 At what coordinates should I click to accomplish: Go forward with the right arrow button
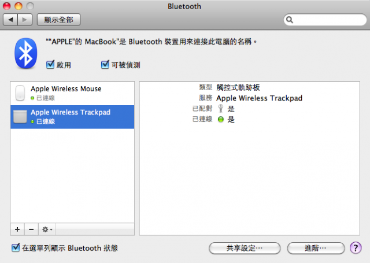[x=25, y=20]
